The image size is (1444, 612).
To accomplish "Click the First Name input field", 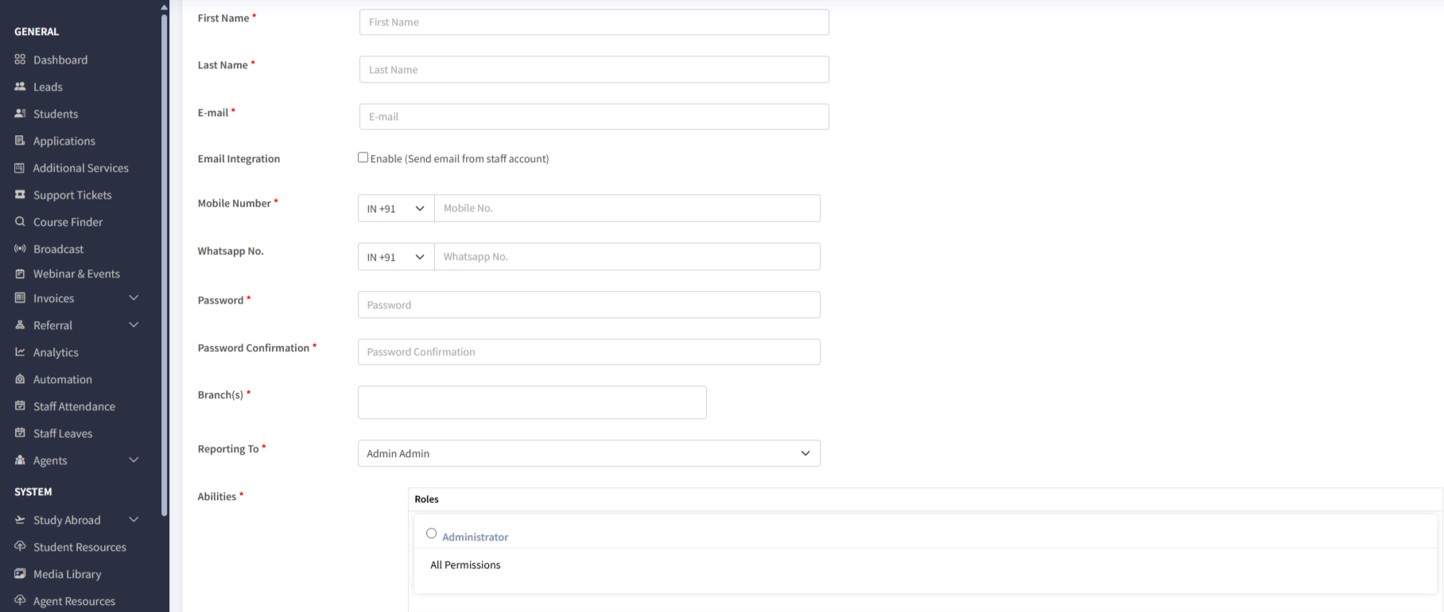I will pyautogui.click(x=593, y=22).
